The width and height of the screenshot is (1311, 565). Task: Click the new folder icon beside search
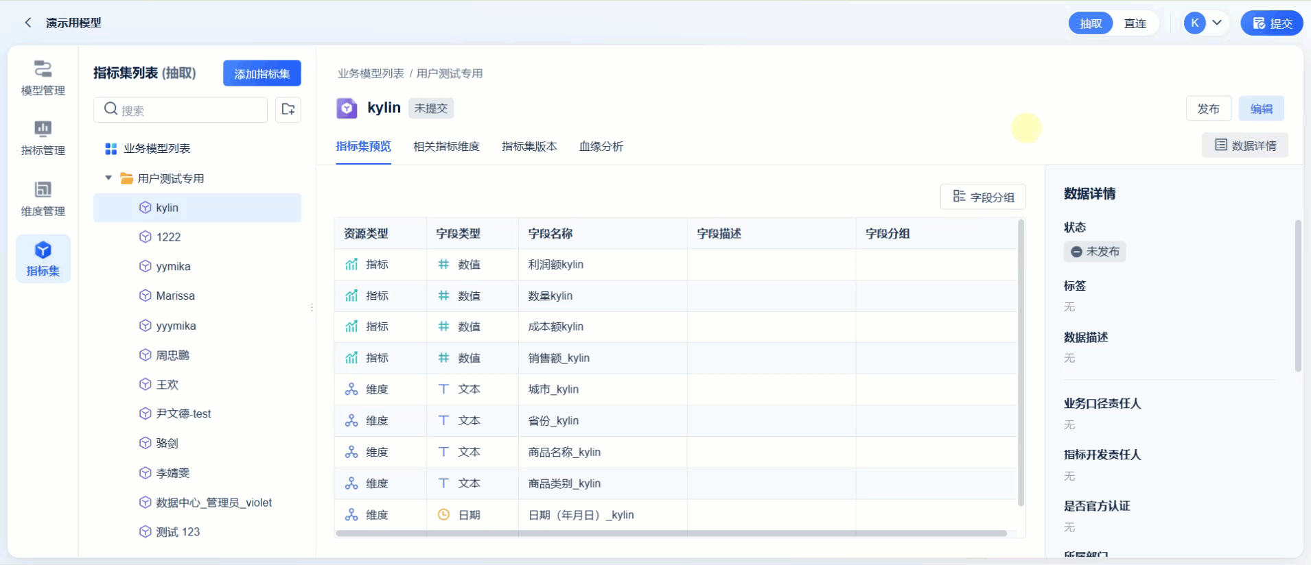288,109
